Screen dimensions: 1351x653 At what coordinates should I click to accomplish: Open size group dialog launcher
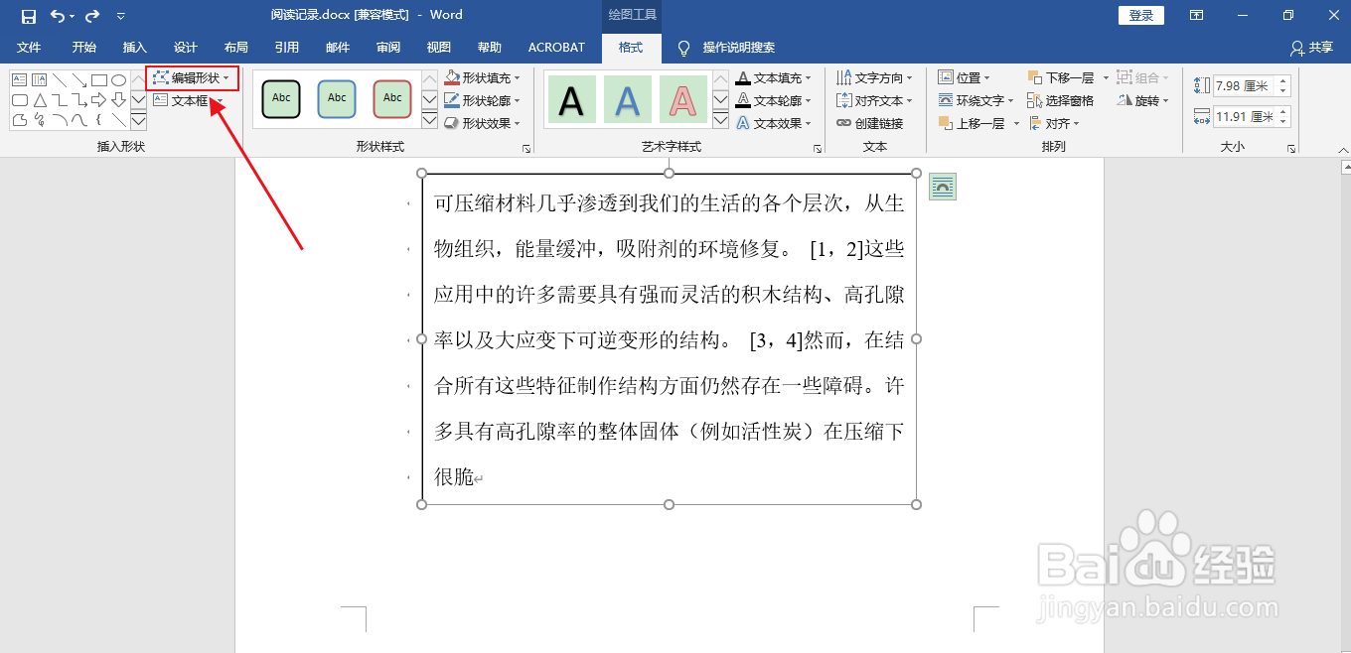[1291, 149]
